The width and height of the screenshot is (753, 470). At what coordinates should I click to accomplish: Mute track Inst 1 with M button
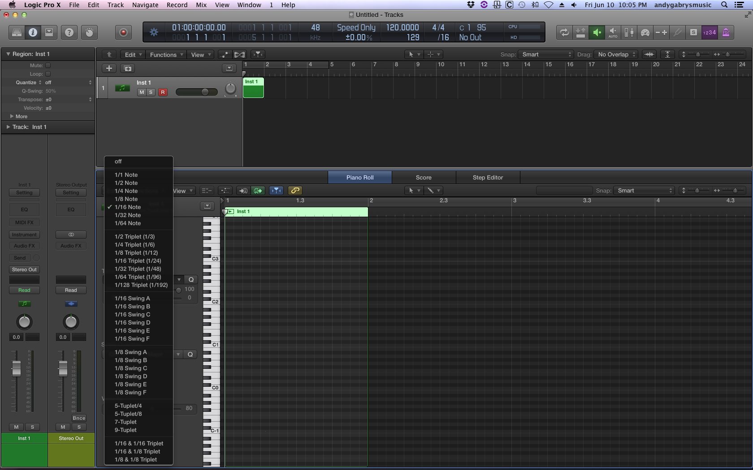142,92
